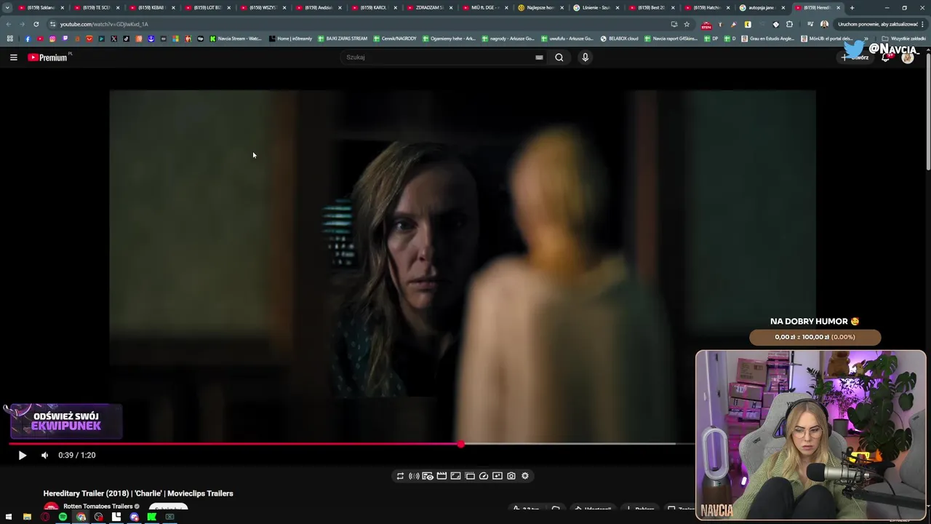Open the playback speed gauge icon
Viewport: 931px width, 524px height.
pos(484,476)
